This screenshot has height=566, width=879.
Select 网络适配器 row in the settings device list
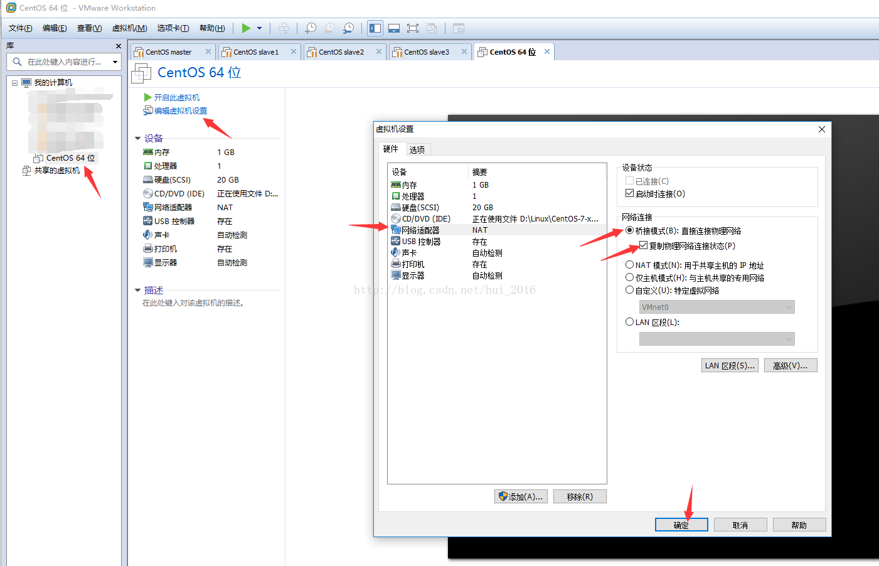(496, 230)
